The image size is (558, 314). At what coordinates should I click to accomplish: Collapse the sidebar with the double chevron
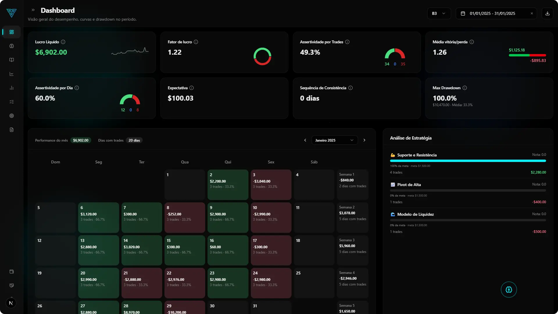(x=33, y=10)
